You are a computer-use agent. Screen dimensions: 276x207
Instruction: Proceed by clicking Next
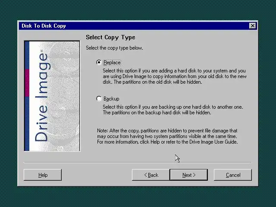click(189, 175)
